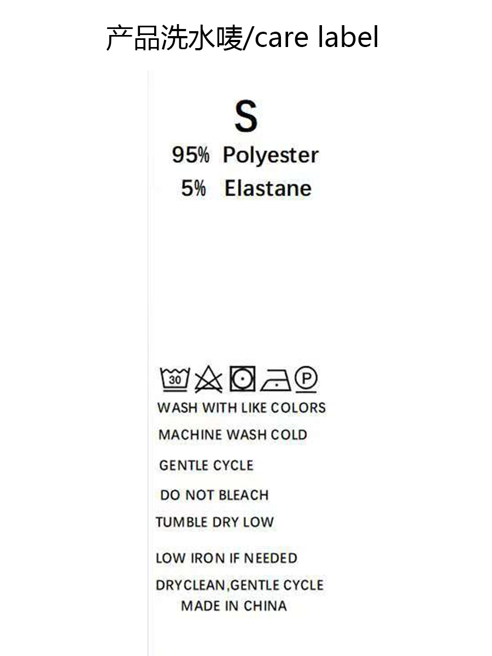Click the words "care label" in title
Viewport: 492px width, 656px height.
tap(317, 38)
